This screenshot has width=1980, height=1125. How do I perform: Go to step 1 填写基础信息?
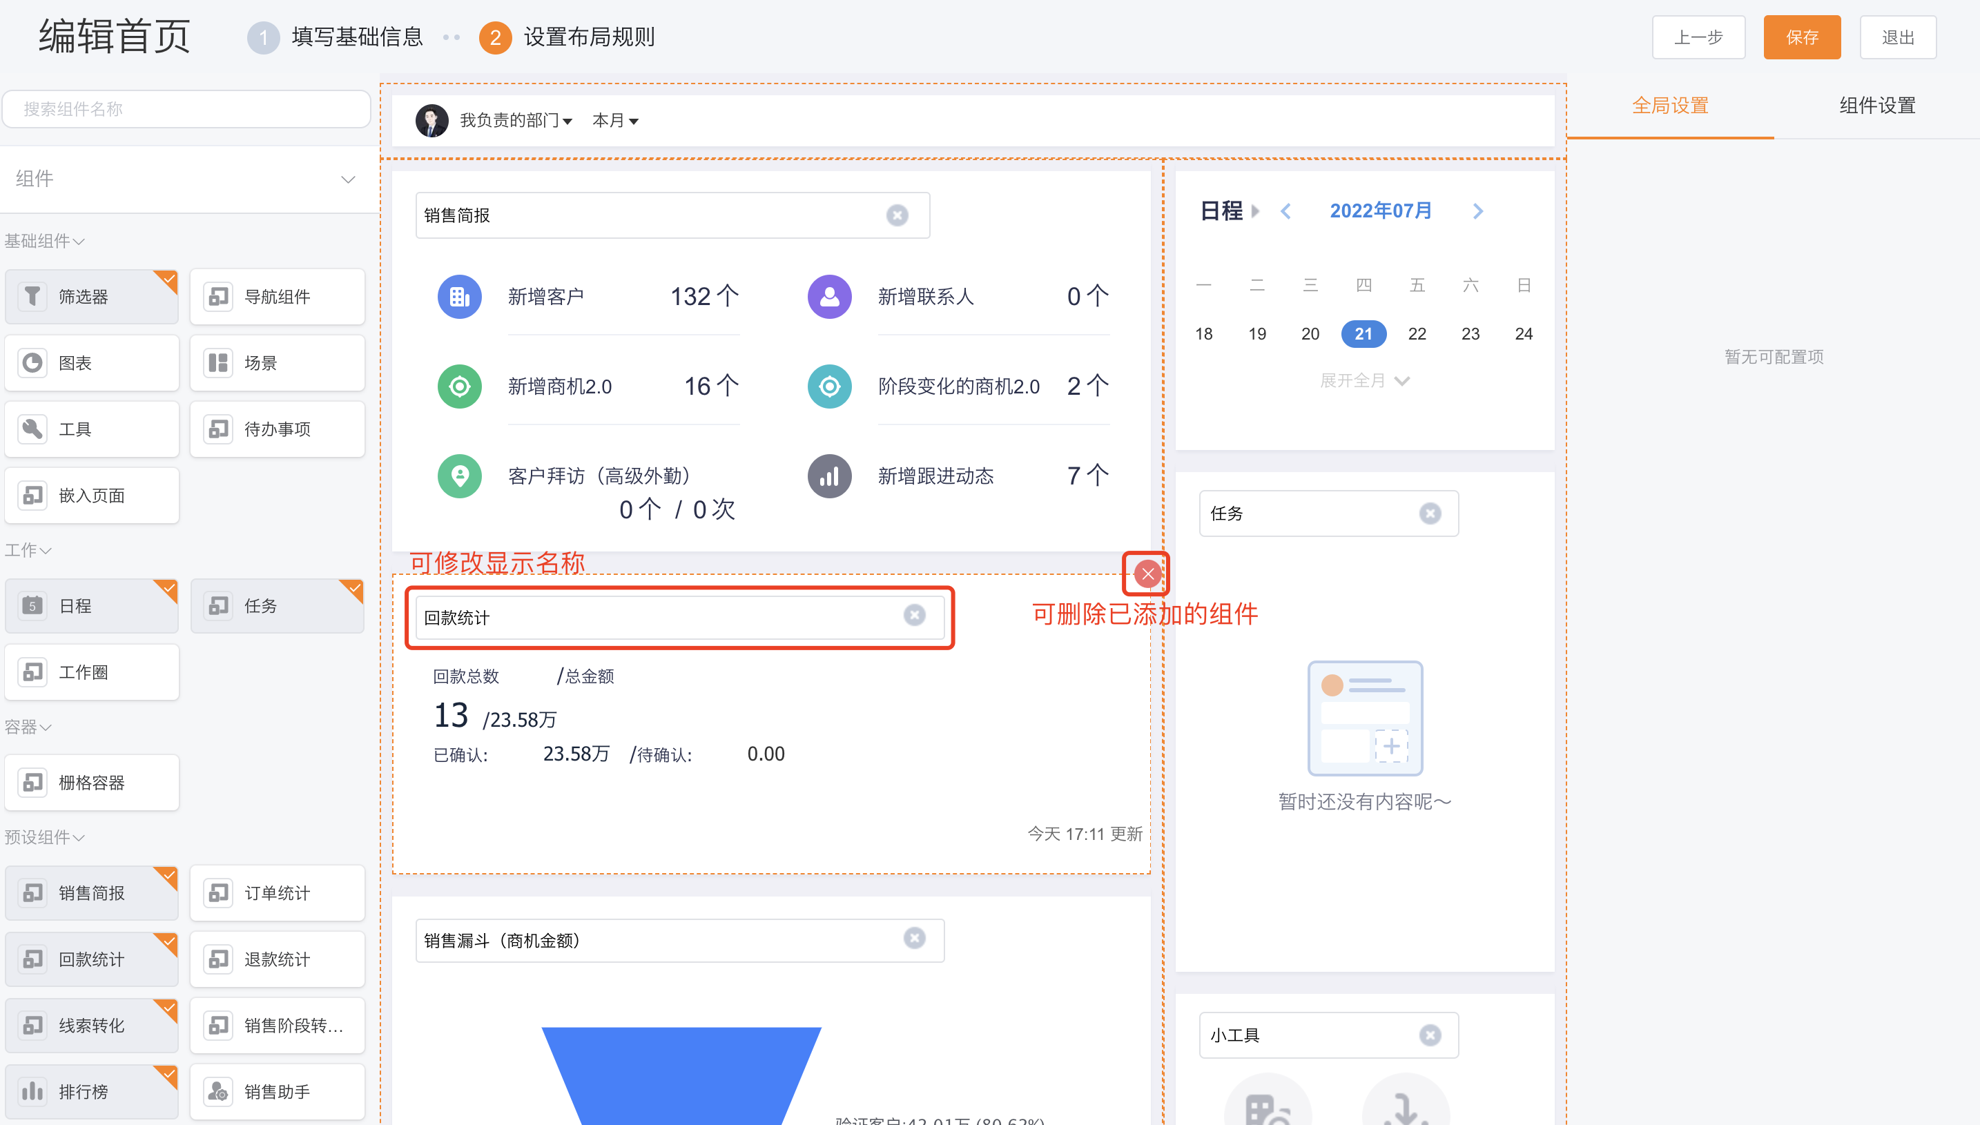336,37
